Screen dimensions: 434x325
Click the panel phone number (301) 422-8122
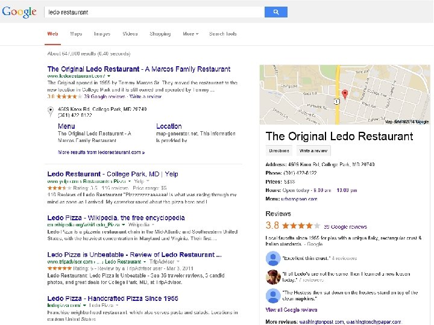coord(300,173)
